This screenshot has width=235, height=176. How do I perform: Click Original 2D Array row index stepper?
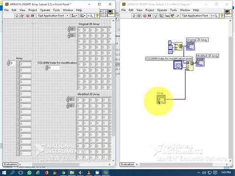[x=69, y=29]
